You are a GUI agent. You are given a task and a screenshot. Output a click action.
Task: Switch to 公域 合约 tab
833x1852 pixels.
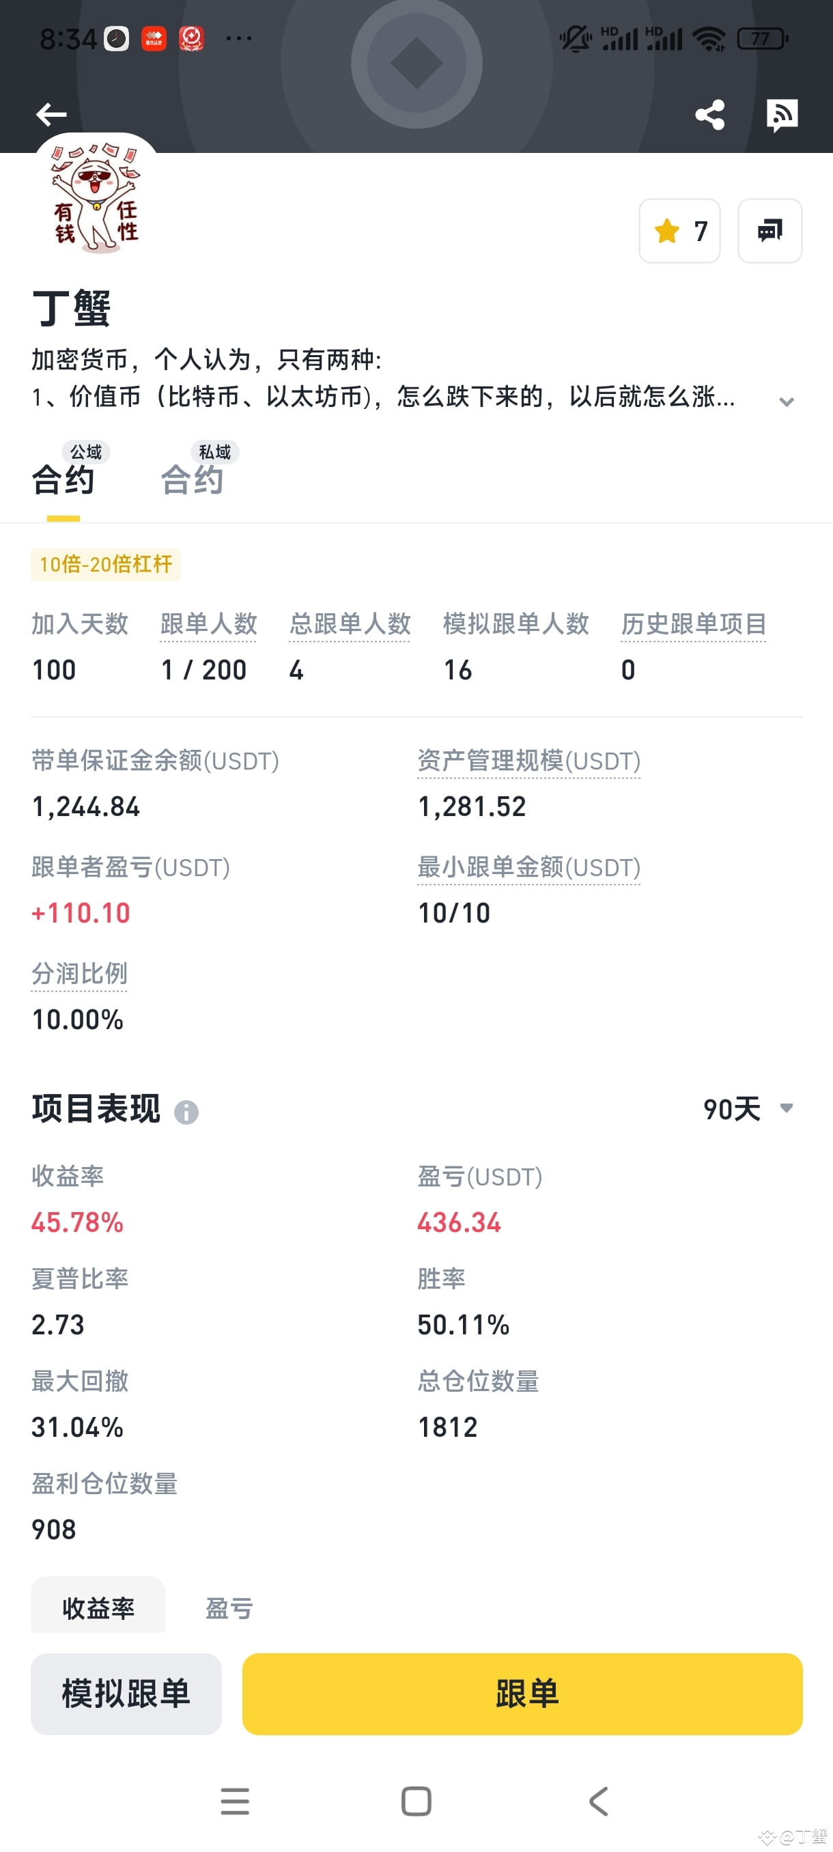point(63,471)
